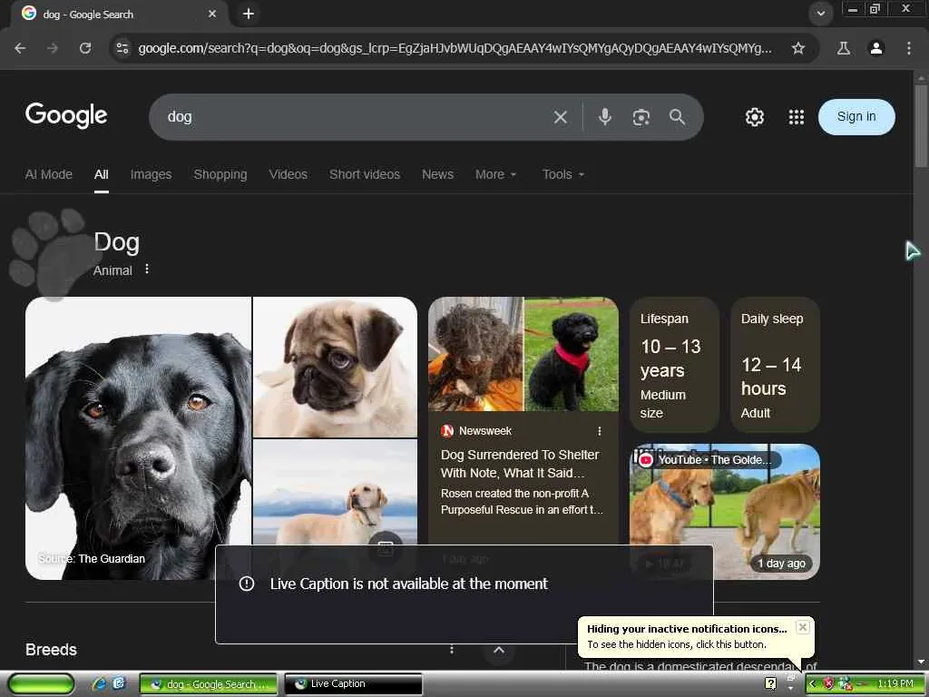Image resolution: width=929 pixels, height=697 pixels.
Task: Select the All results tab
Action: [x=102, y=174]
